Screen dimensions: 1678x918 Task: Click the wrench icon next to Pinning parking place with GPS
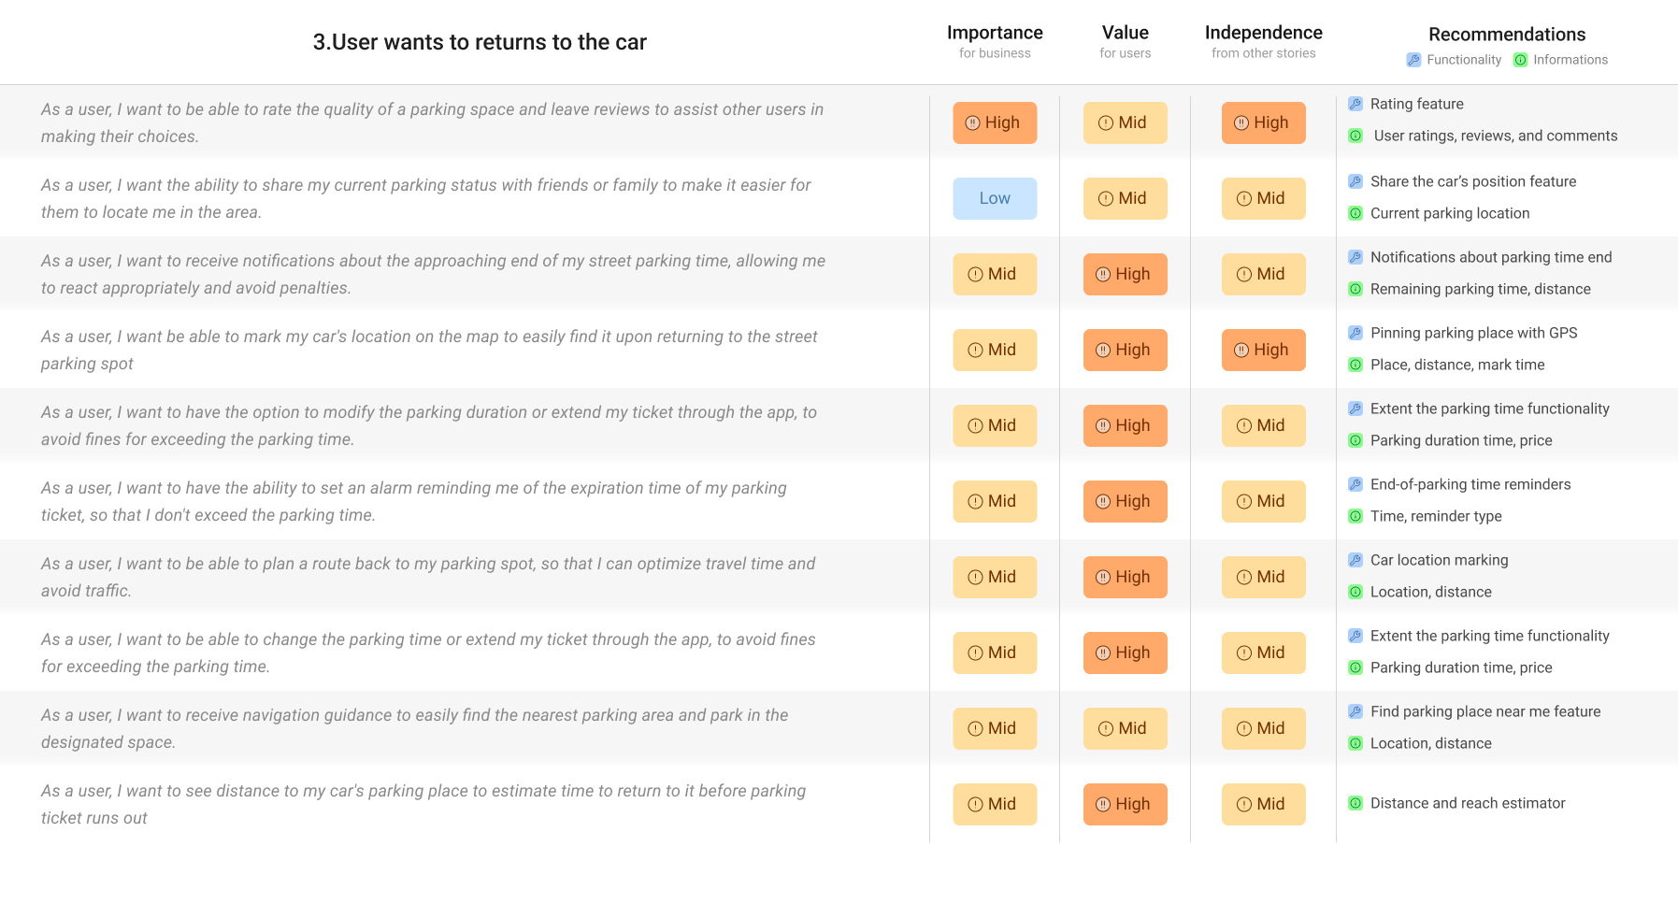[1355, 333]
